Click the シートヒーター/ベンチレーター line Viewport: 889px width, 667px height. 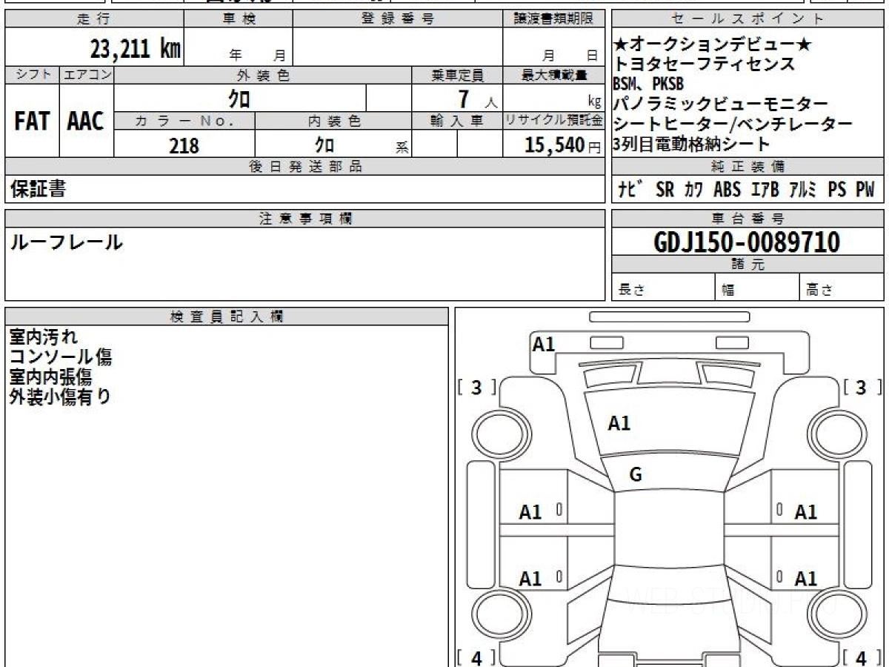point(733,124)
